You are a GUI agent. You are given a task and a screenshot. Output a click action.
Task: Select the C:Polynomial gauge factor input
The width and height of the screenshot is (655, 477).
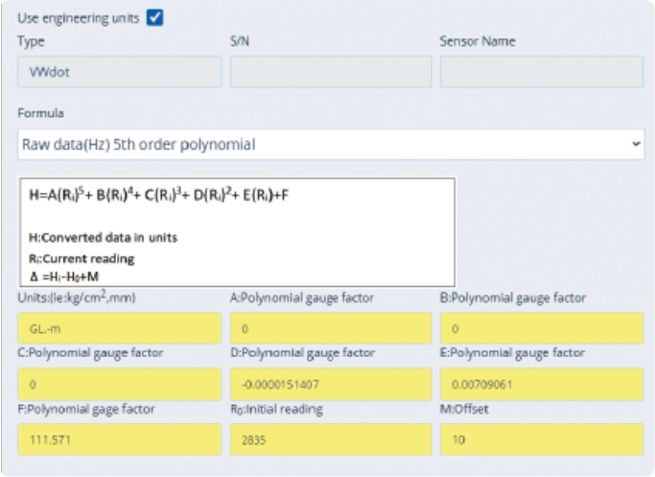120,384
